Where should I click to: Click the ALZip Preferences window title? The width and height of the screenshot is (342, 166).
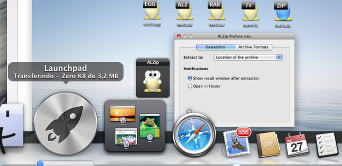tap(234, 36)
